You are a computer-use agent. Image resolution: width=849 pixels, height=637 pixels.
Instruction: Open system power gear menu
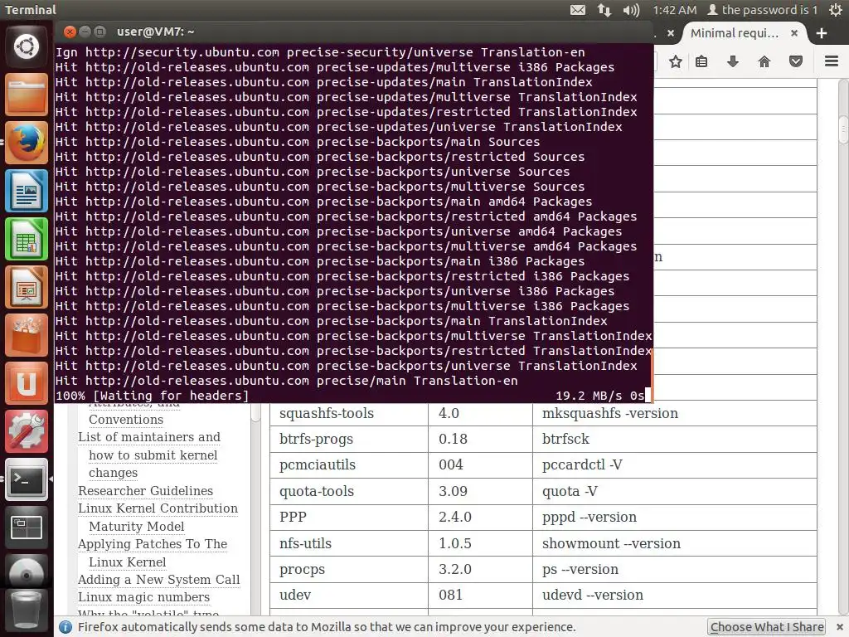(x=836, y=10)
